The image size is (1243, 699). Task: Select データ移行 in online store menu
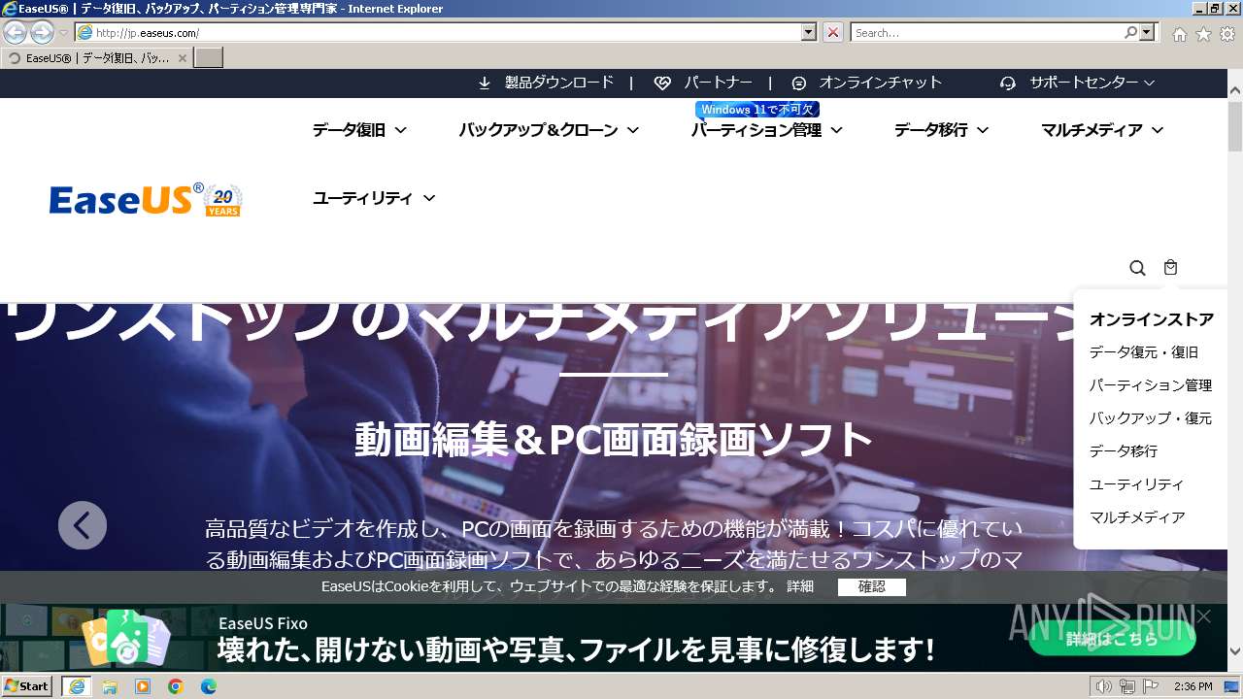pyautogui.click(x=1124, y=451)
